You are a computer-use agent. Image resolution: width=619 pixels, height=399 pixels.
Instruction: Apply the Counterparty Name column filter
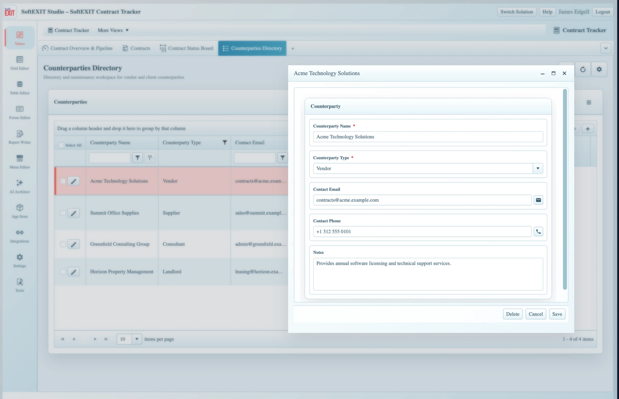(138, 157)
